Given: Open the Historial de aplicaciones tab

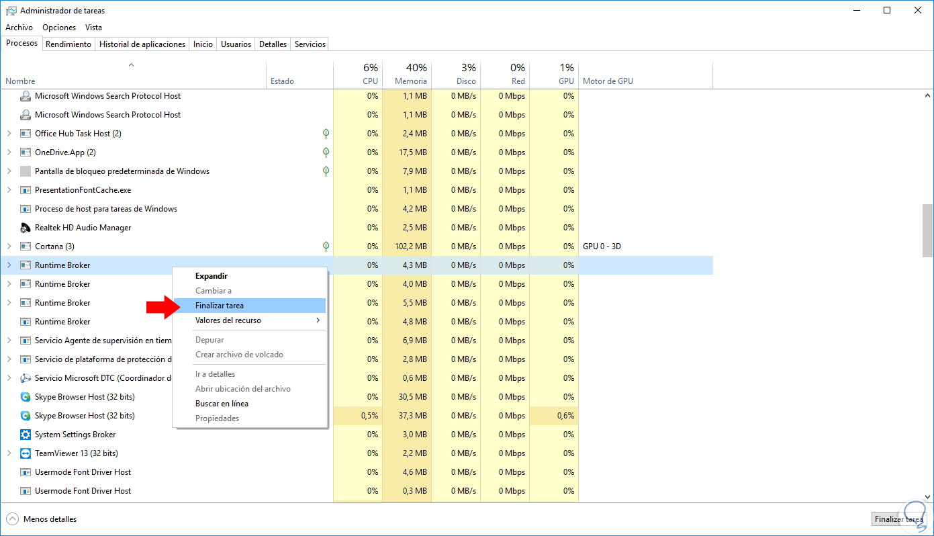Looking at the screenshot, I should [142, 44].
